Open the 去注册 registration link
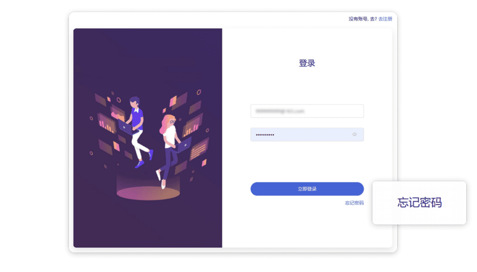 coord(385,19)
